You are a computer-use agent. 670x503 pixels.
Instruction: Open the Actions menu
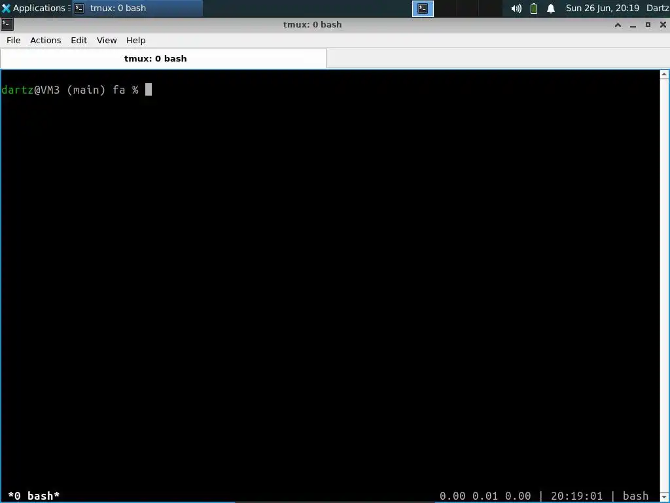[45, 40]
